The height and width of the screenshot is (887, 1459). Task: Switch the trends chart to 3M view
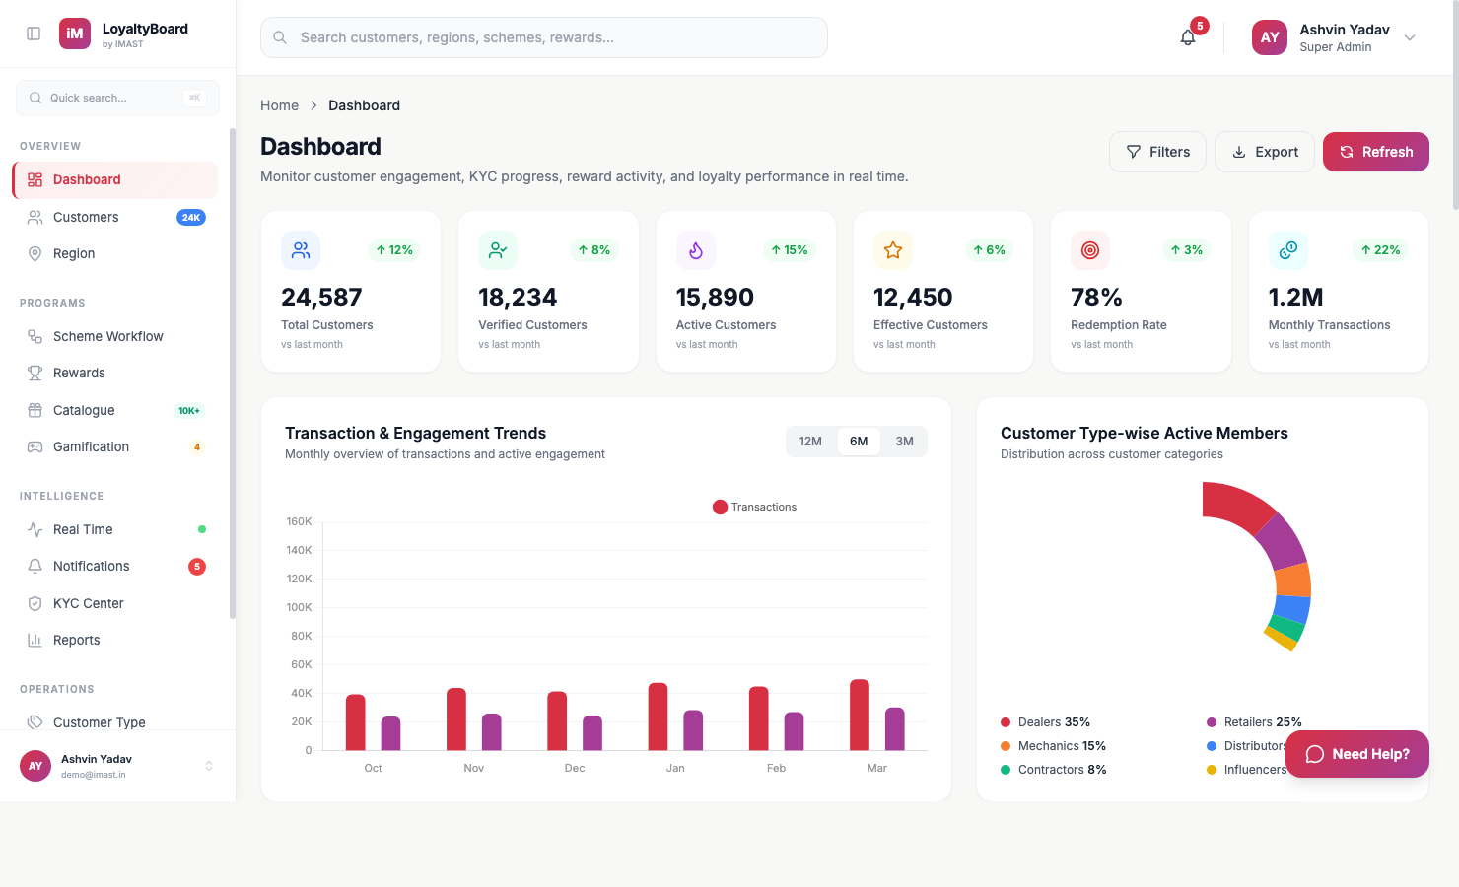point(904,441)
